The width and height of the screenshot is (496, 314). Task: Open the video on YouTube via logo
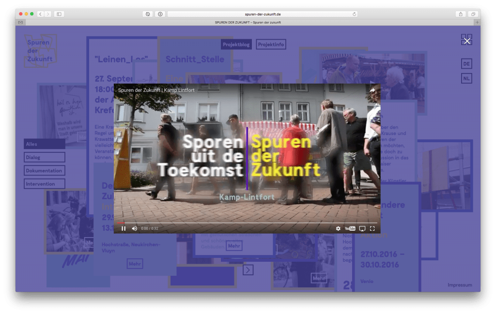[x=350, y=228]
